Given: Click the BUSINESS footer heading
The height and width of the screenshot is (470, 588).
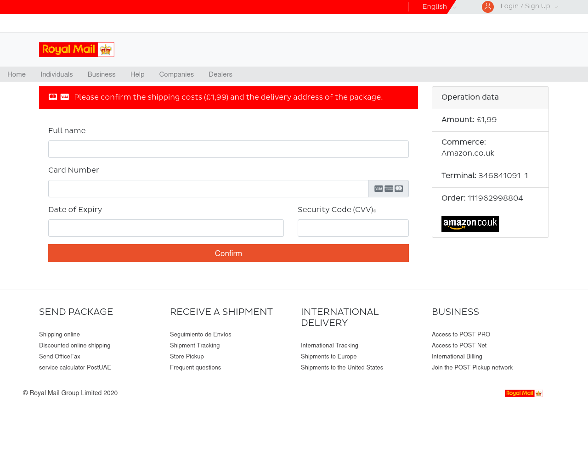Looking at the screenshot, I should click(x=455, y=312).
